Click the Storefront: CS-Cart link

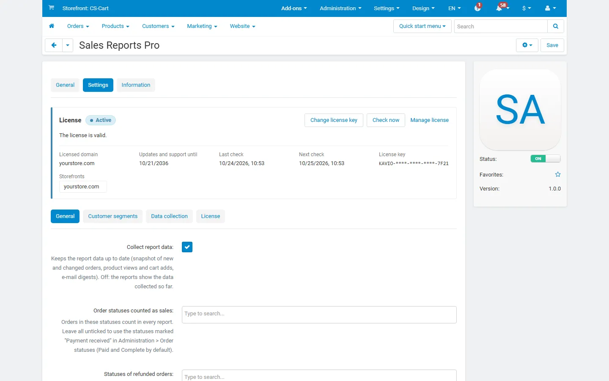(x=85, y=8)
